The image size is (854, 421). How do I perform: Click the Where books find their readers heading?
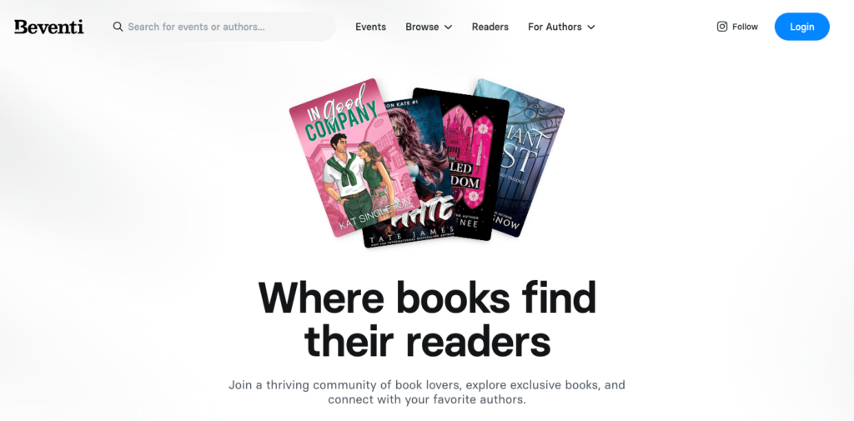point(427,318)
